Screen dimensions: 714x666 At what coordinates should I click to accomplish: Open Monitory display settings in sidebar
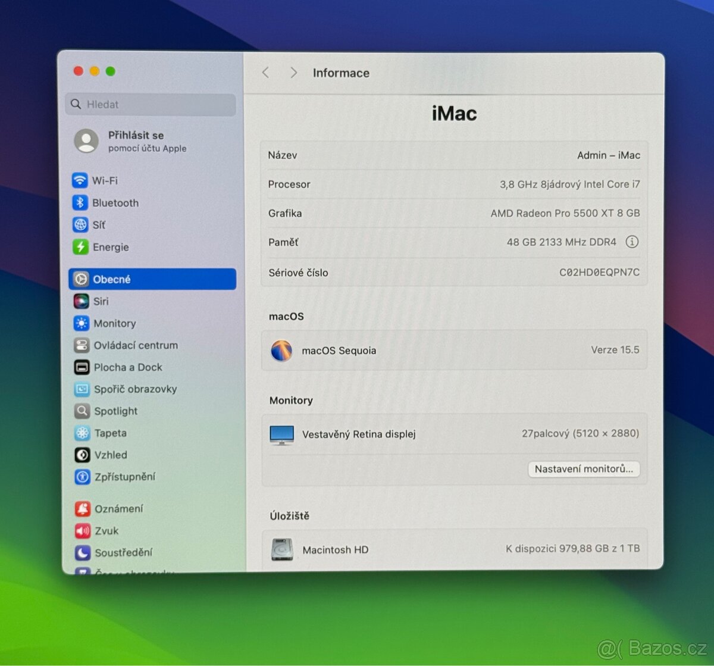114,323
